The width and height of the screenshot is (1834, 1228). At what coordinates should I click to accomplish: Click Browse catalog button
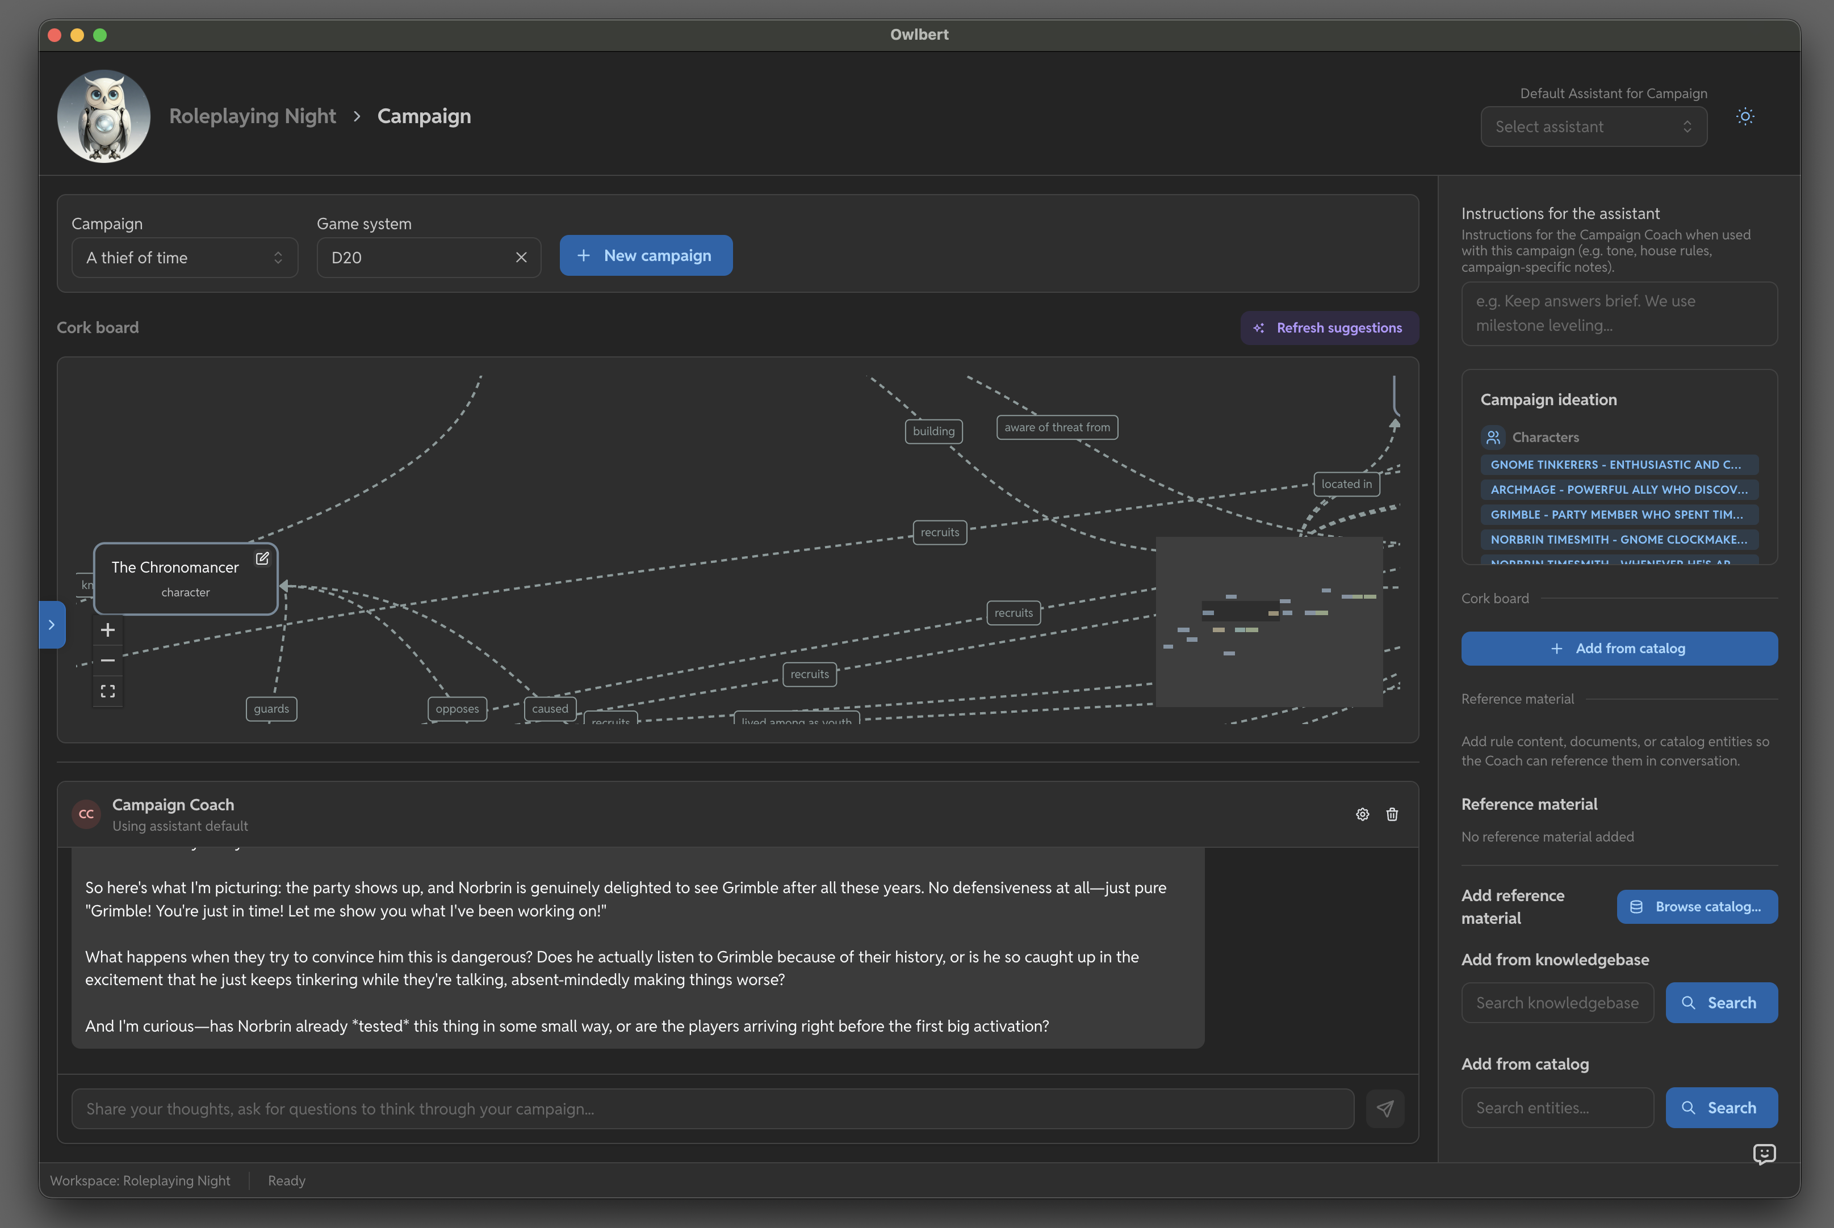1697,907
